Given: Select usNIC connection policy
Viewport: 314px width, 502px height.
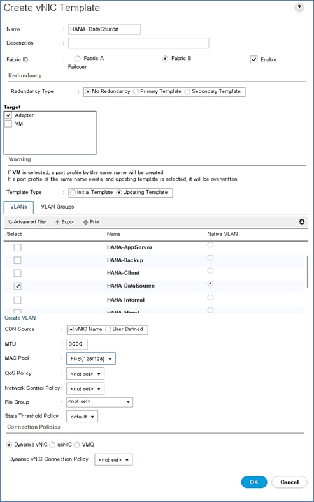Looking at the screenshot, I should tap(52, 445).
